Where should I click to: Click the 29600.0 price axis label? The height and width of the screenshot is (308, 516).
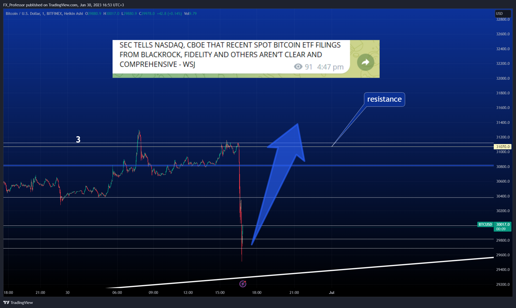tap(503, 255)
